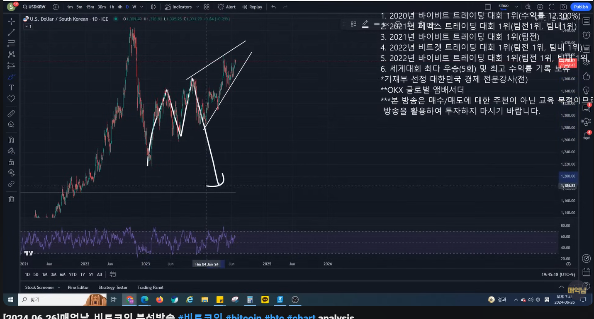
Task: Click the add symbol plus icon
Action: [x=56, y=7]
